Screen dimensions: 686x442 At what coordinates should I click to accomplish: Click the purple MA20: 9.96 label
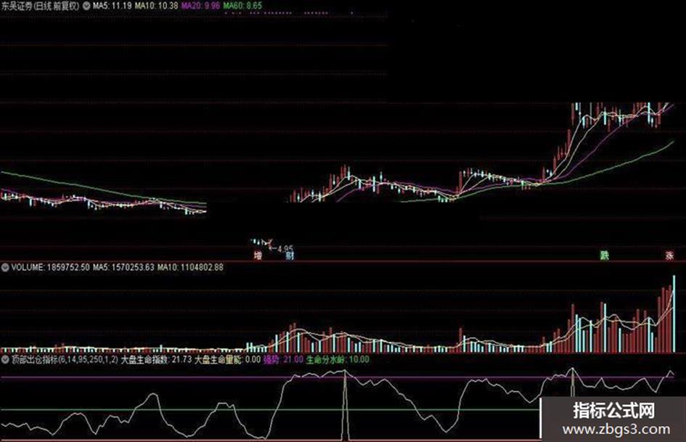(x=200, y=6)
